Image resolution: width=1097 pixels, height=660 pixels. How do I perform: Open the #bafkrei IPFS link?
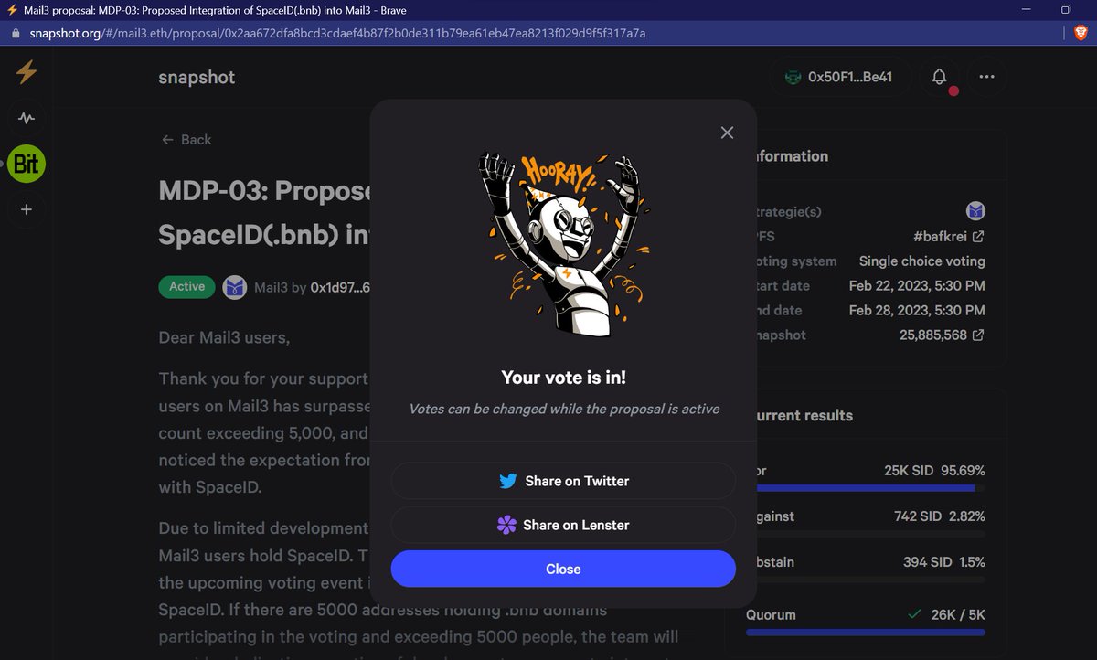click(948, 236)
